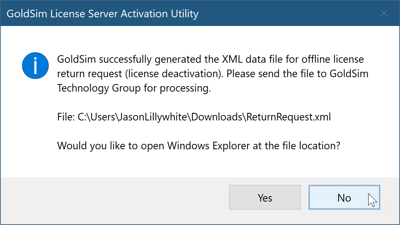Close the Activation Utility dialog
The image size is (400, 225).
coord(384,13)
